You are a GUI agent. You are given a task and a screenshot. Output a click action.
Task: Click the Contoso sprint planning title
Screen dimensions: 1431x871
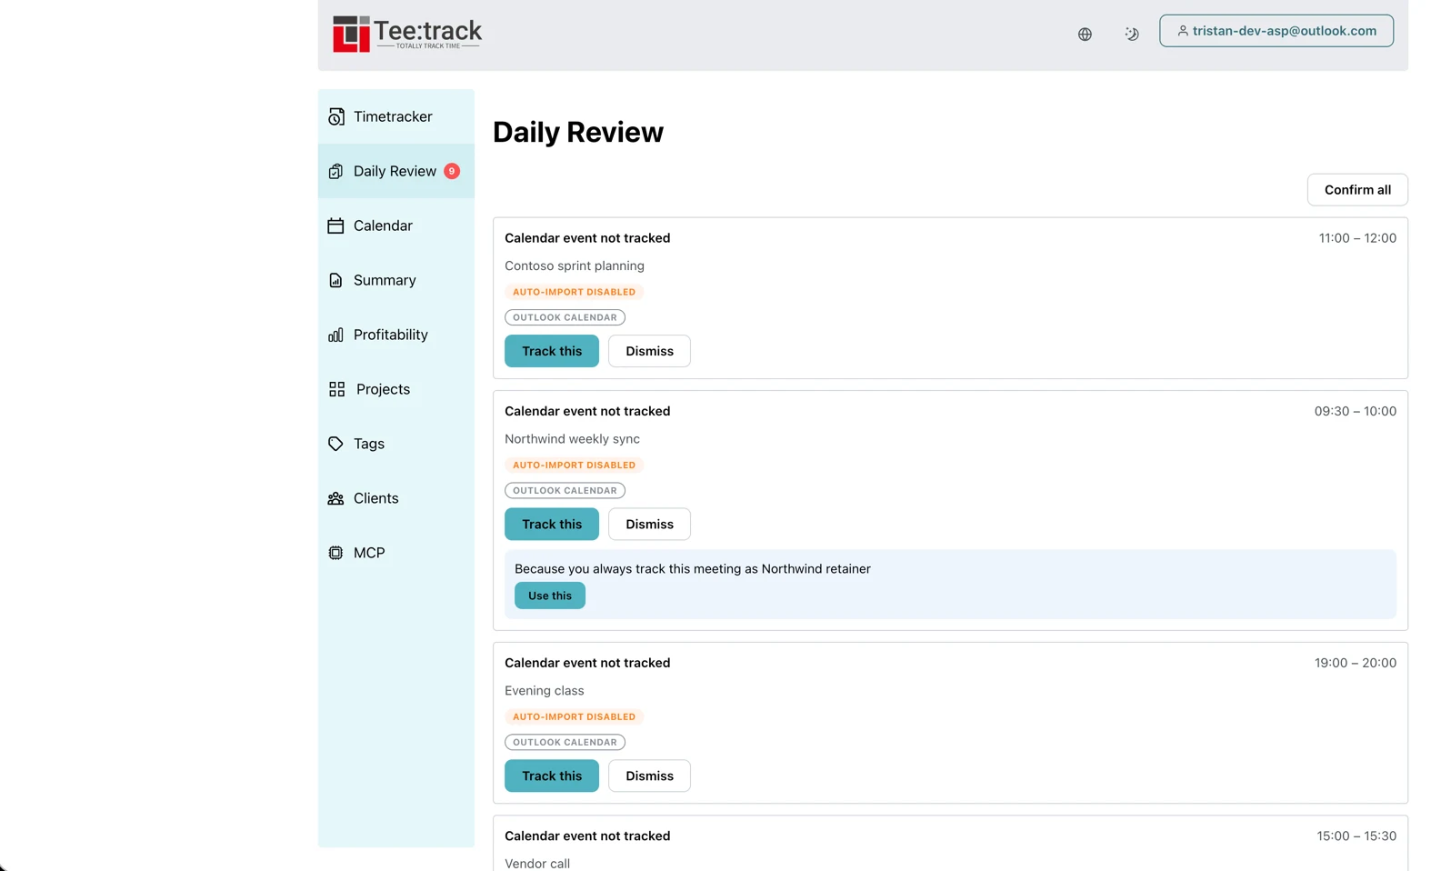point(575,265)
